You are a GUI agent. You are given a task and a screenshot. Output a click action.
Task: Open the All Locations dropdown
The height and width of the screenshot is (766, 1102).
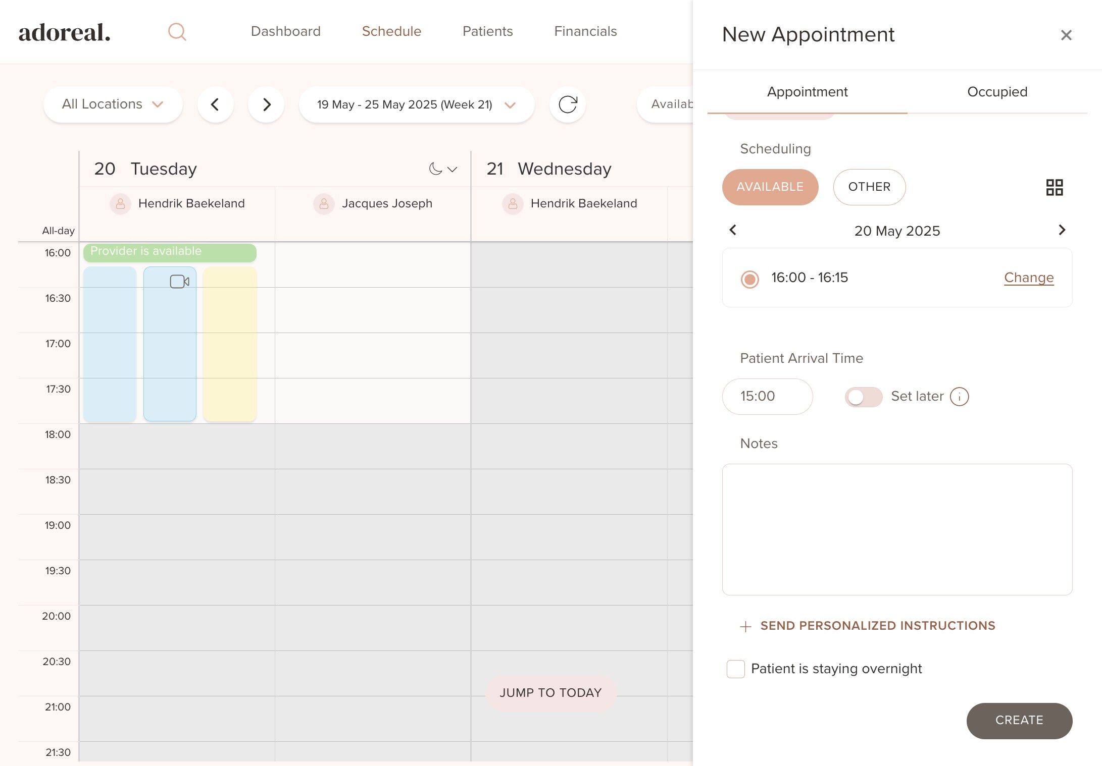[x=113, y=104]
